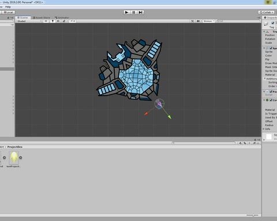The height and width of the screenshot is (221, 277).
Task: Click the Position label in Transform
Action: (270, 35)
